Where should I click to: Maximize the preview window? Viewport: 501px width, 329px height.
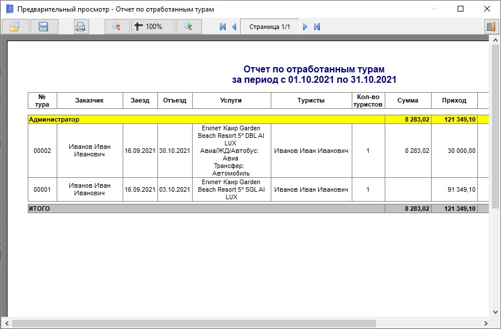coord(461,9)
